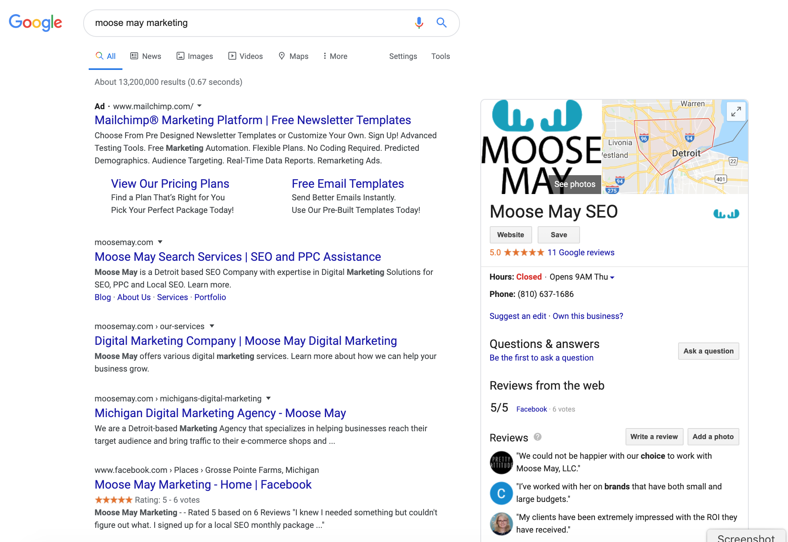Image resolution: width=788 pixels, height=542 pixels.
Task: Click Suggest an edit link
Action: (518, 316)
